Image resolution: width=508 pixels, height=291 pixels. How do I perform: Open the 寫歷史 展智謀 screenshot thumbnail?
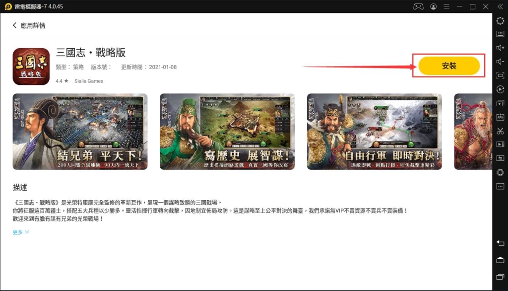point(227,132)
